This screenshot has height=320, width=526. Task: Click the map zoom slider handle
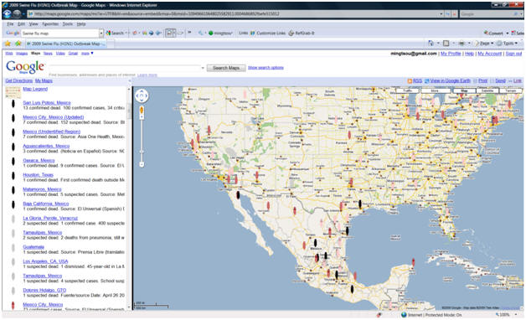click(x=142, y=110)
